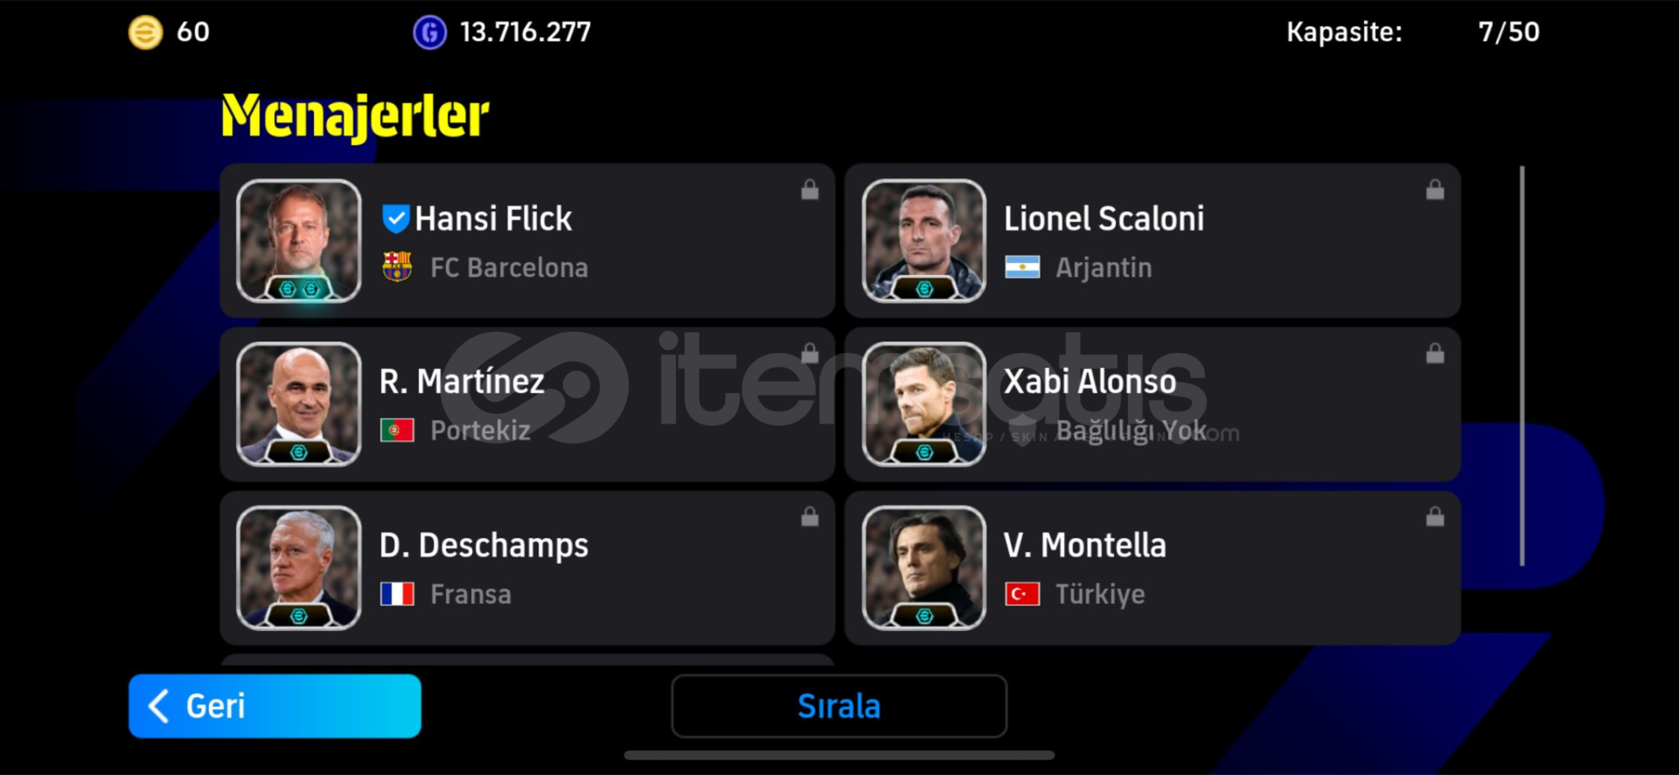Click the vertical scrollbar beside the manager list

coord(1522,365)
